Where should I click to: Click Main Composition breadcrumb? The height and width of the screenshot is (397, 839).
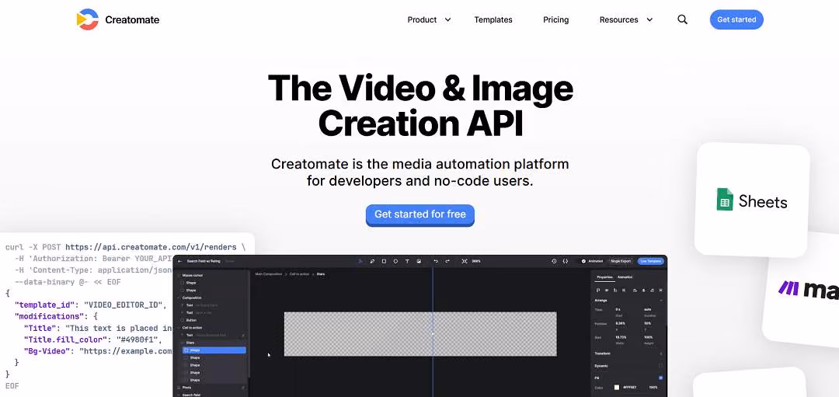click(x=269, y=274)
